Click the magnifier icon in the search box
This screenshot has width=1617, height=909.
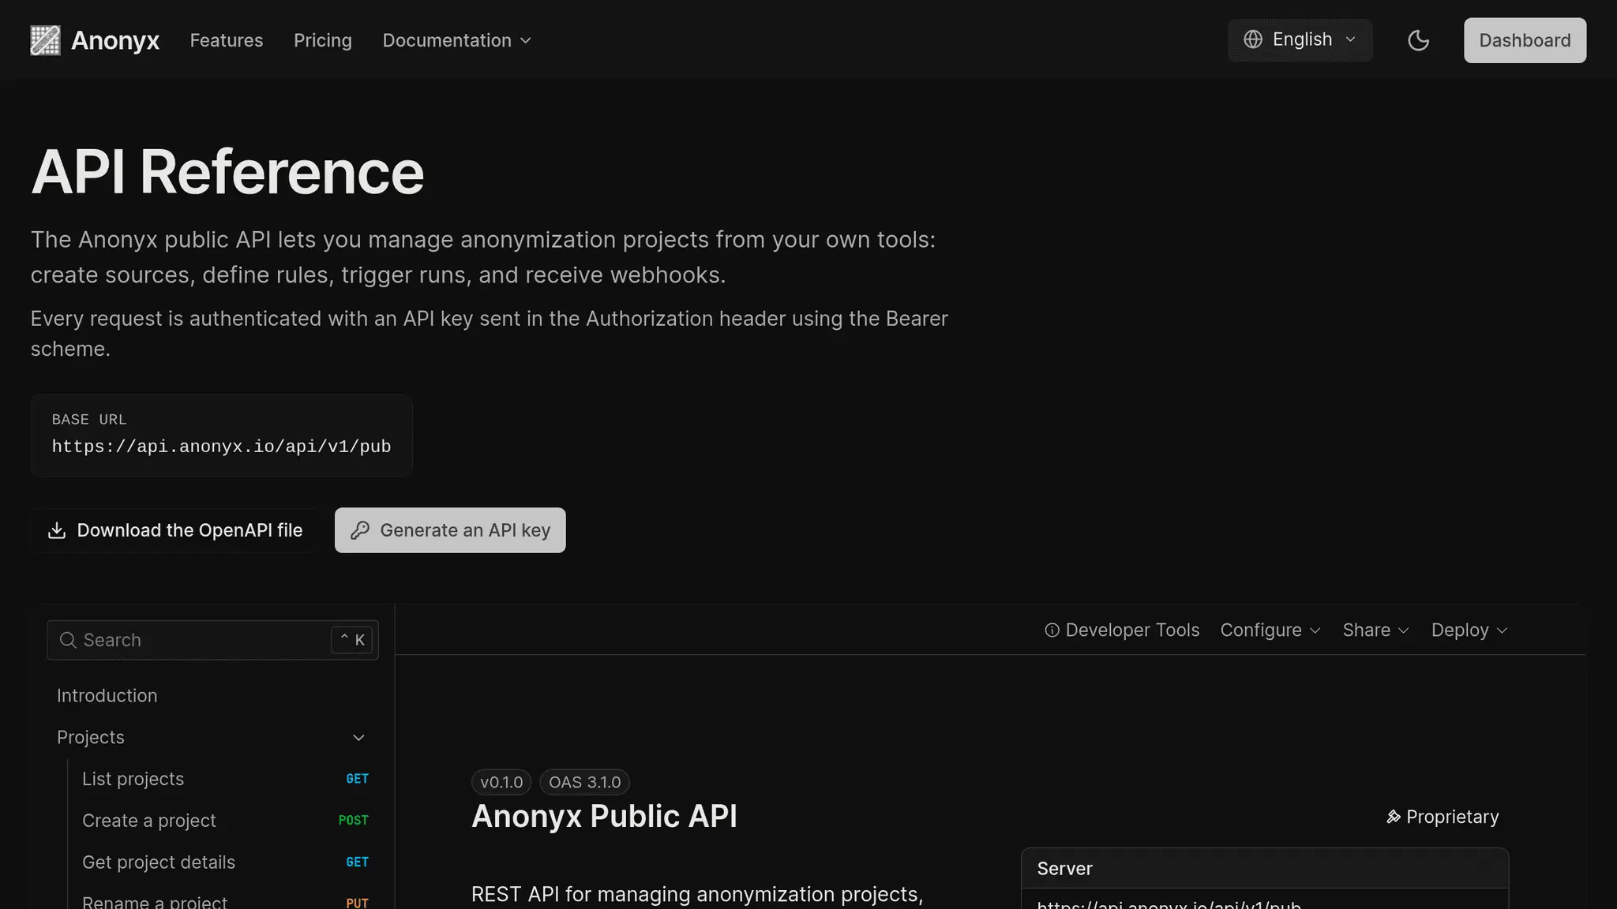68,640
